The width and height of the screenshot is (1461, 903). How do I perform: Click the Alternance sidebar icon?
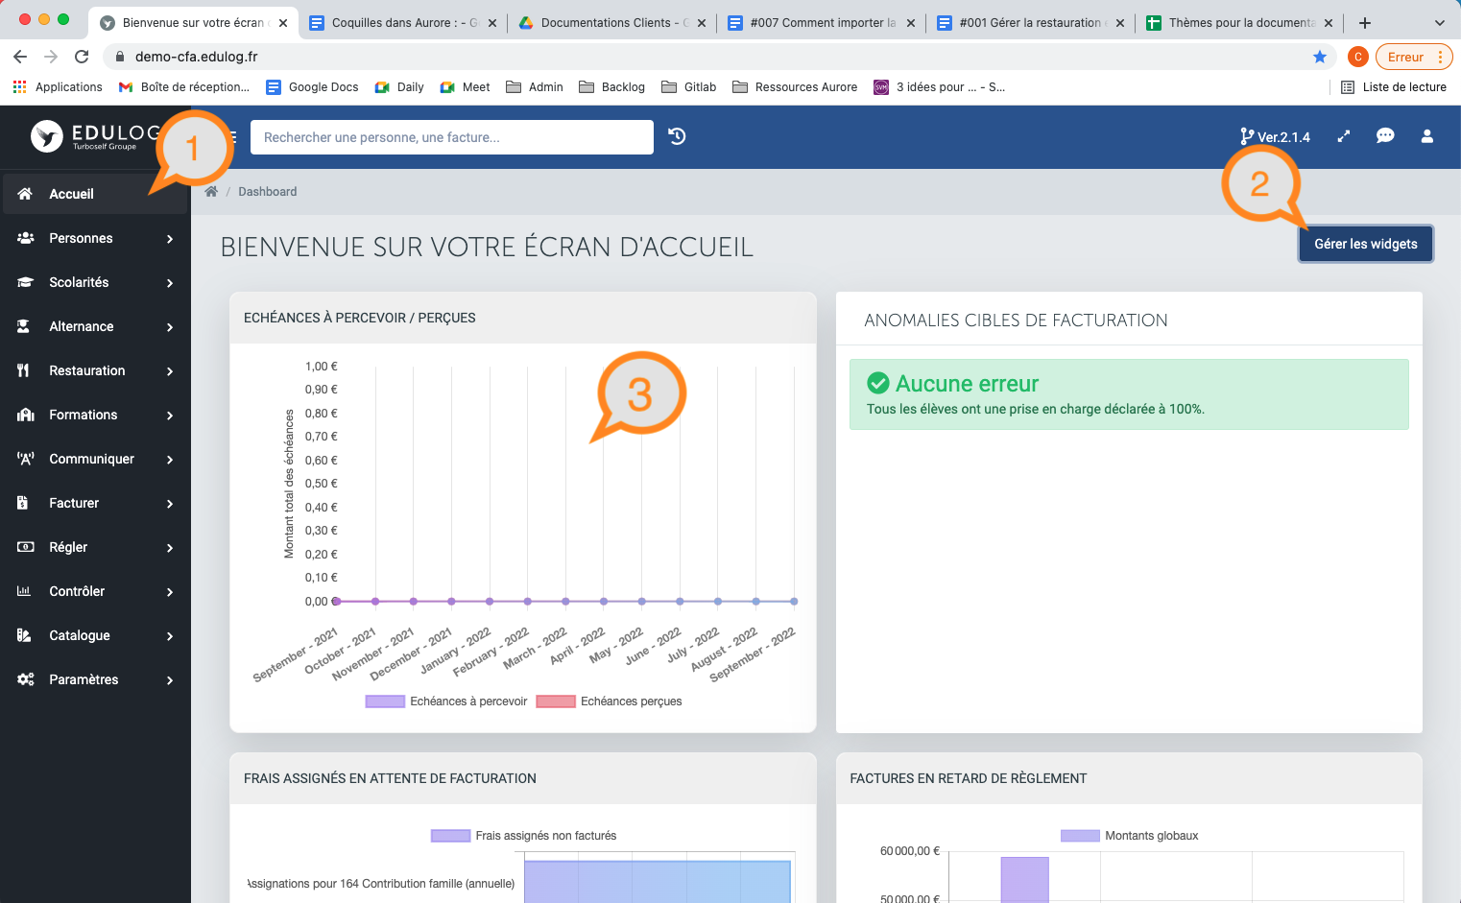(x=24, y=326)
